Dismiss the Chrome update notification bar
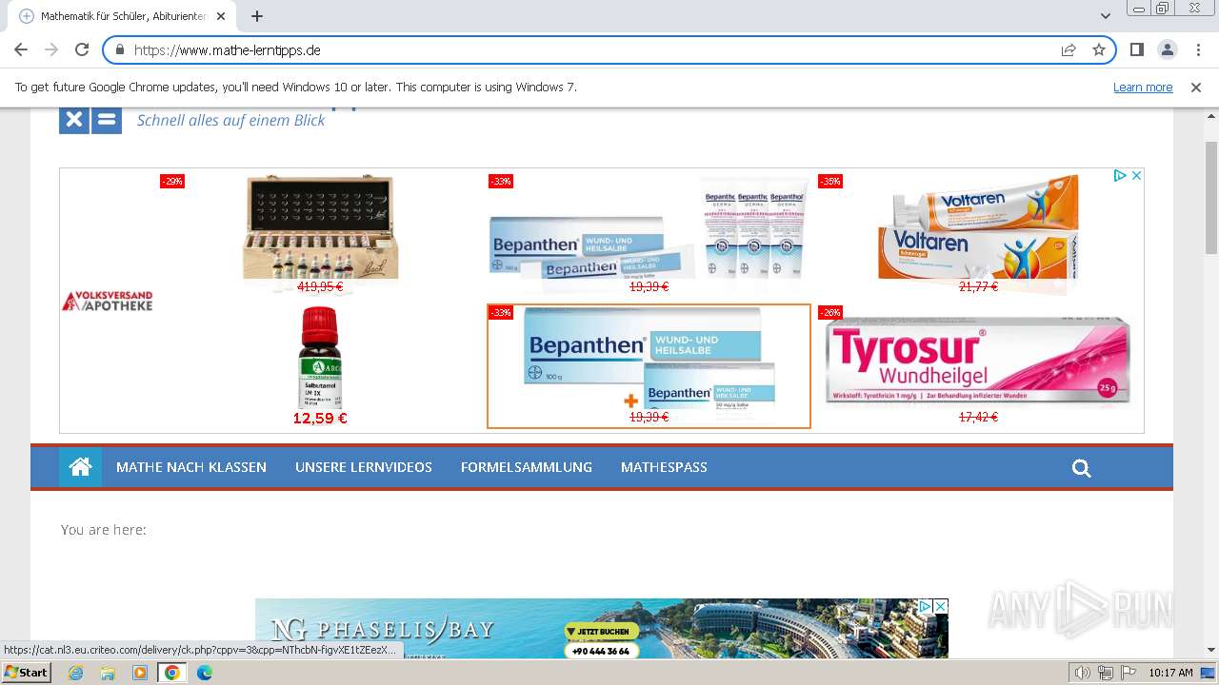 pos(1196,87)
